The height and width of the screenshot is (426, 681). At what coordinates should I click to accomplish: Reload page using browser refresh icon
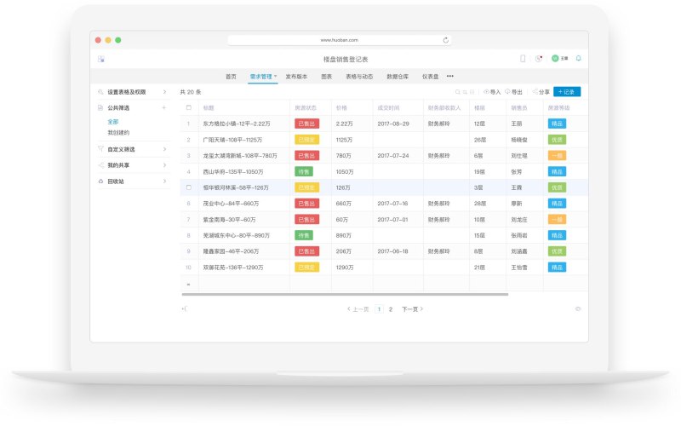click(445, 40)
